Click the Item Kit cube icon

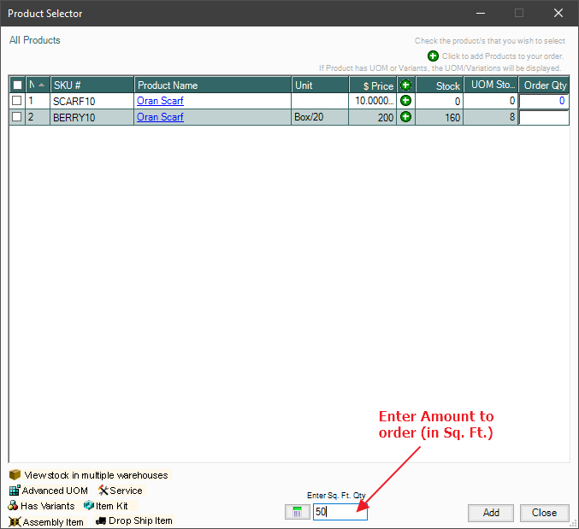point(89,506)
